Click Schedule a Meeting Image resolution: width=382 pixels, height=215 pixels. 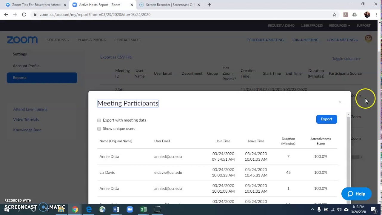click(265, 40)
